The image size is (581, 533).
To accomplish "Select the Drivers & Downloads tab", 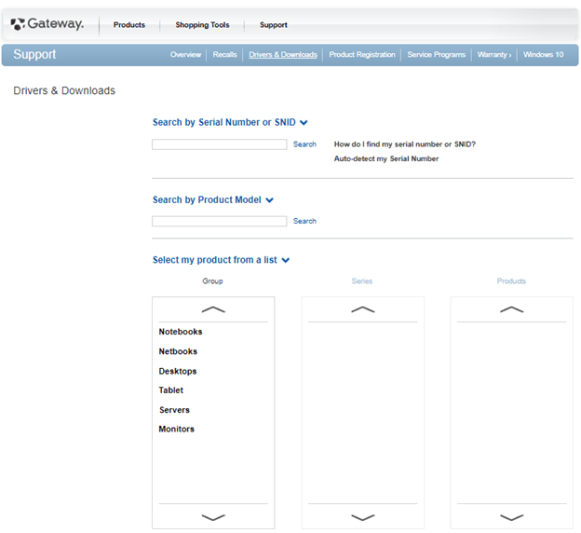I will pyautogui.click(x=283, y=55).
